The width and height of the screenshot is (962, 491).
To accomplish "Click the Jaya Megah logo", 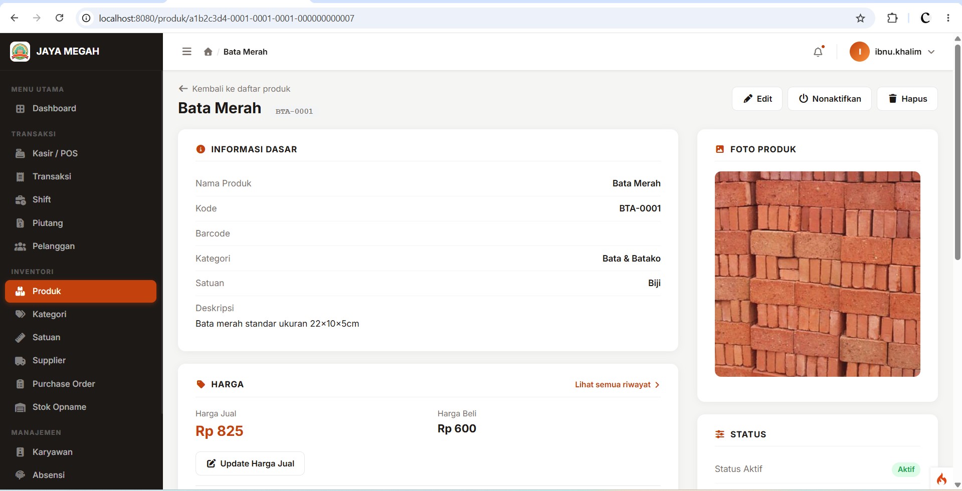I will (x=20, y=51).
